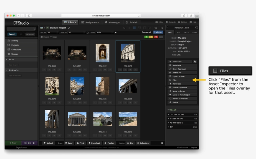256x159 pixels.
Task: Click the sync icon after the Selects dropdown
Action: point(88,33)
